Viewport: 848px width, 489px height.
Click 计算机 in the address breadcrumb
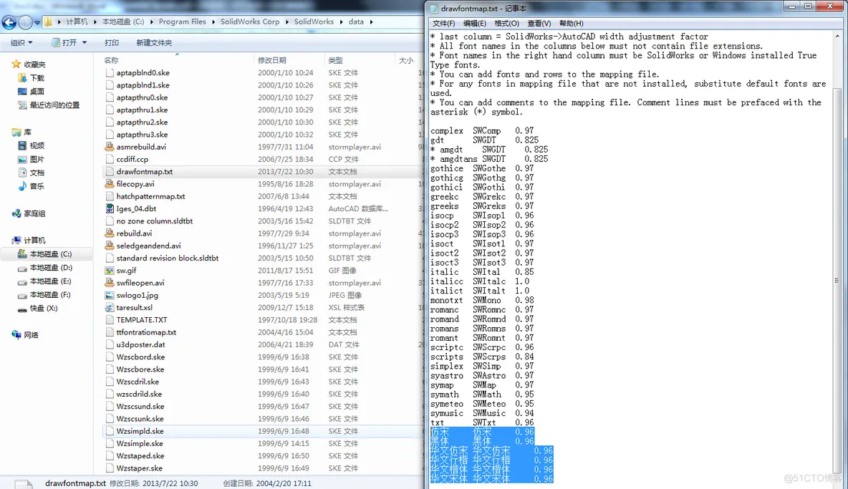click(x=77, y=21)
